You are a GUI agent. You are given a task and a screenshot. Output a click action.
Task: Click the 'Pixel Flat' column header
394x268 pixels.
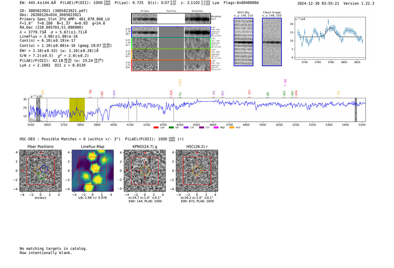(x=171, y=11)
